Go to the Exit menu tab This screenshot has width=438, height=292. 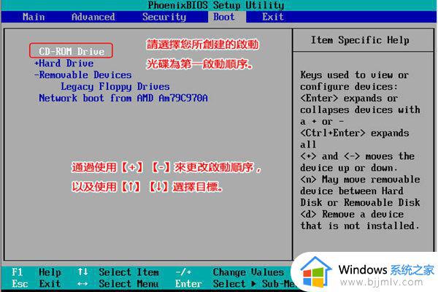click(273, 17)
